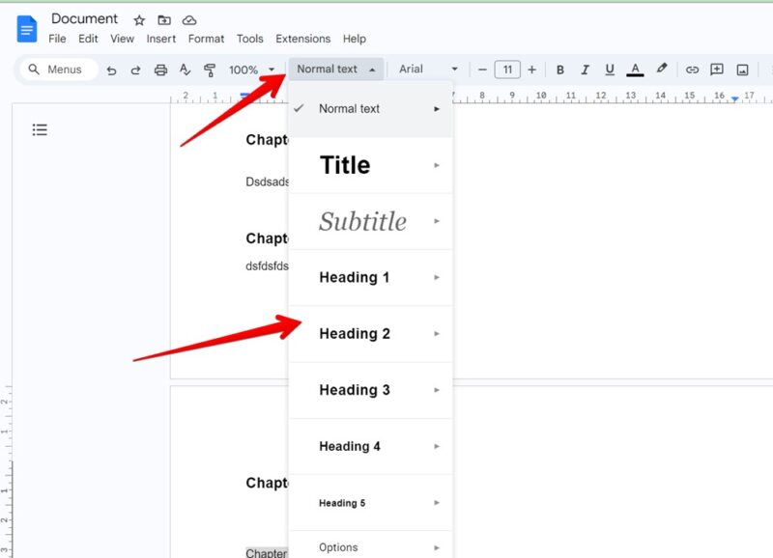The width and height of the screenshot is (773, 558).
Task: Run the Spelling and grammar check icon
Action: (x=185, y=69)
